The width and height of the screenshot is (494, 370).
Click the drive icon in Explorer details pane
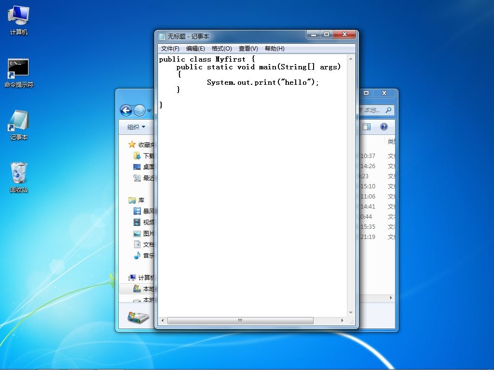point(138,317)
